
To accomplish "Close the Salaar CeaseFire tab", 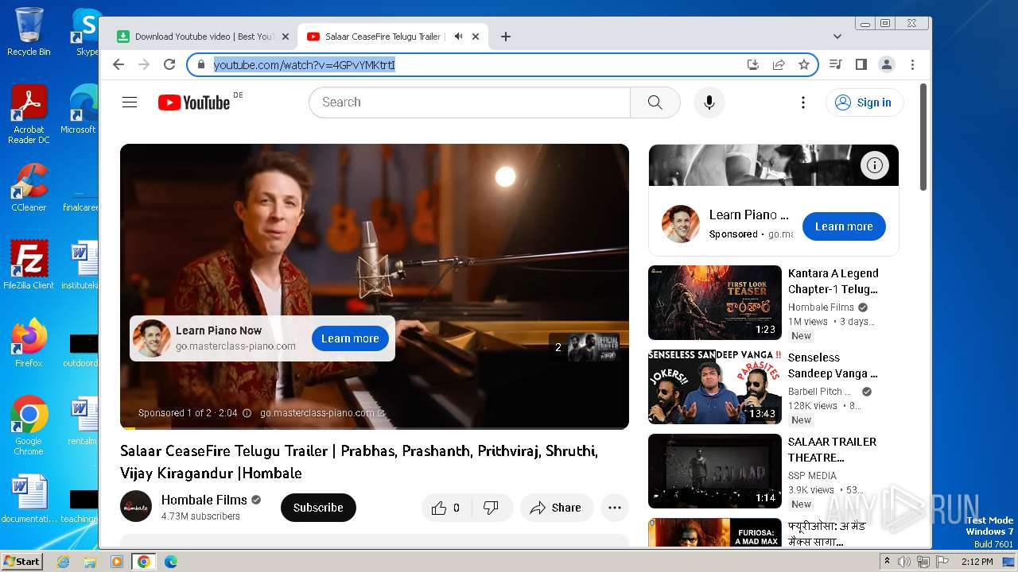I will click(476, 37).
